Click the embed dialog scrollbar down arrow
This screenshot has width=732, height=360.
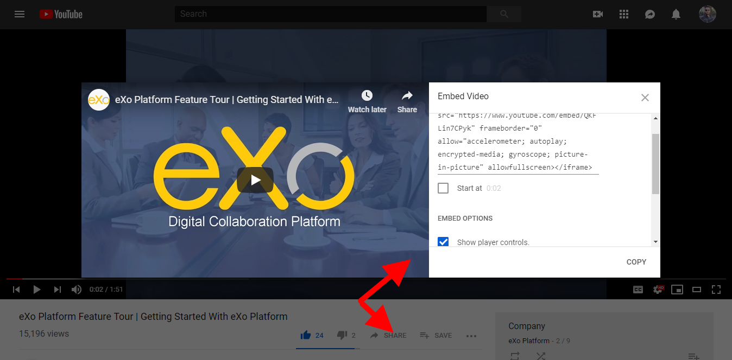[655, 242]
